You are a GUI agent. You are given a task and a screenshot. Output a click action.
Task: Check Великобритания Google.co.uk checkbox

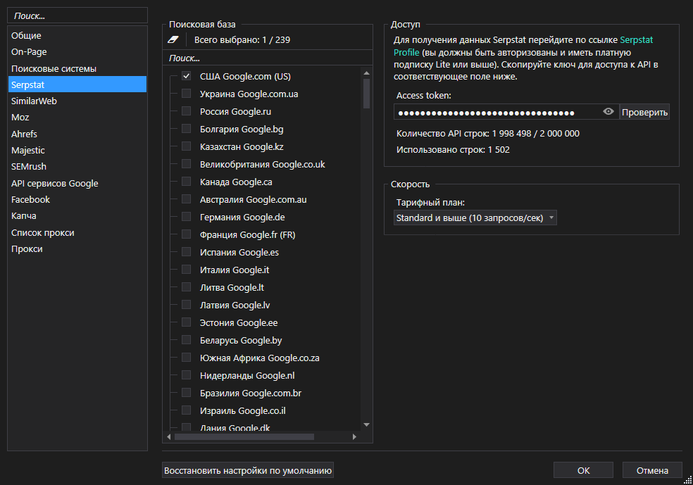pos(186,164)
